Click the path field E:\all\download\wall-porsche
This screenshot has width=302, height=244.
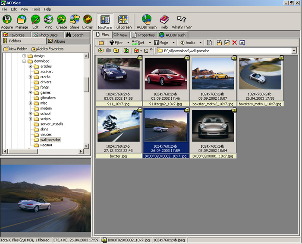pos(225,51)
